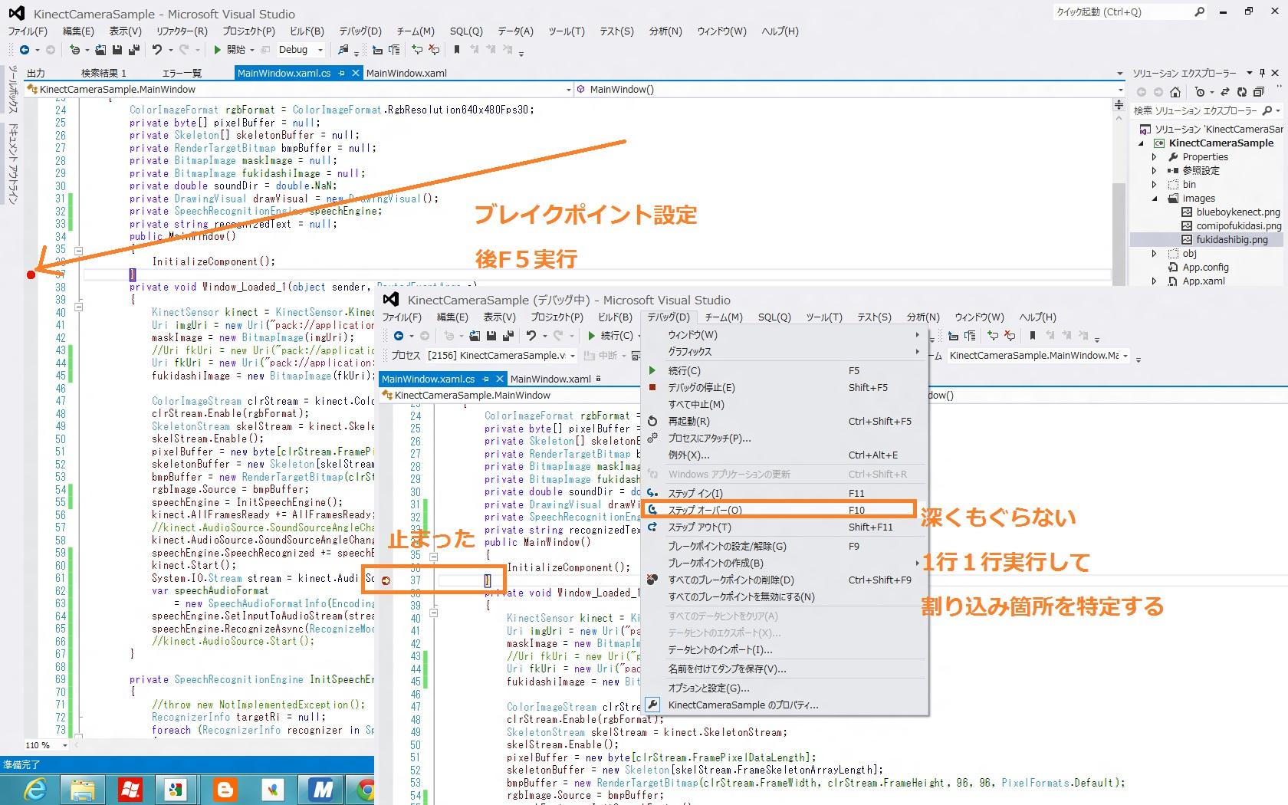The width and height of the screenshot is (1288, 805).
Task: Collapse the Window_Loaded_1 block at line 39
Action: 79,306
